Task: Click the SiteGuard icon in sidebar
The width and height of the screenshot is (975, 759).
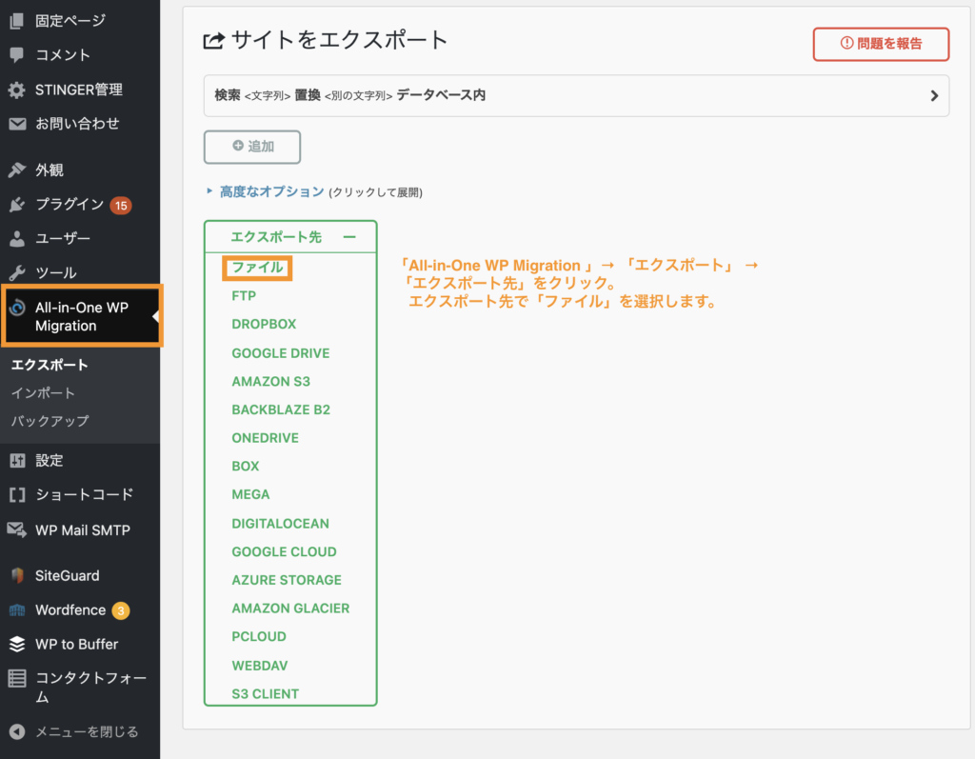Action: click(x=17, y=575)
